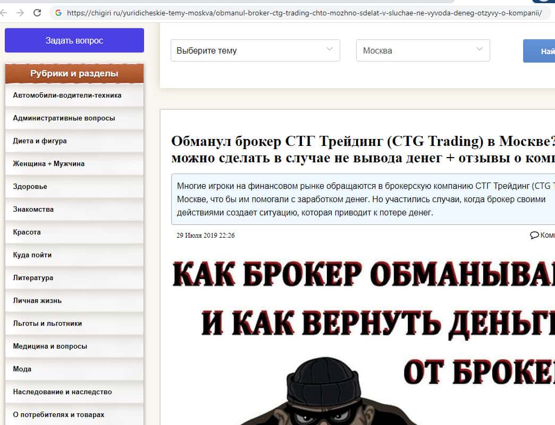This screenshot has width=555, height=425.
Task: Open the Куда пойти section
Action: [x=74, y=255]
